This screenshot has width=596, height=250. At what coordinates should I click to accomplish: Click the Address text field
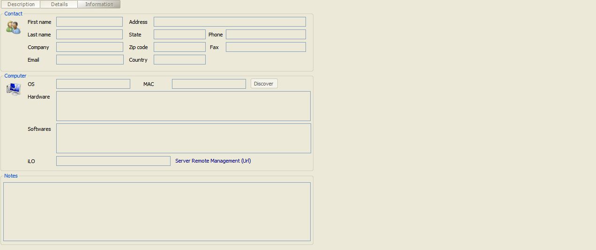(x=230, y=22)
